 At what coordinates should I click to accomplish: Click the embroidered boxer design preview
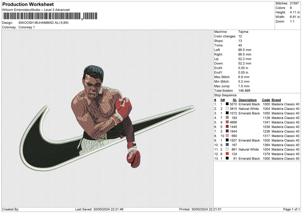(x=107, y=118)
